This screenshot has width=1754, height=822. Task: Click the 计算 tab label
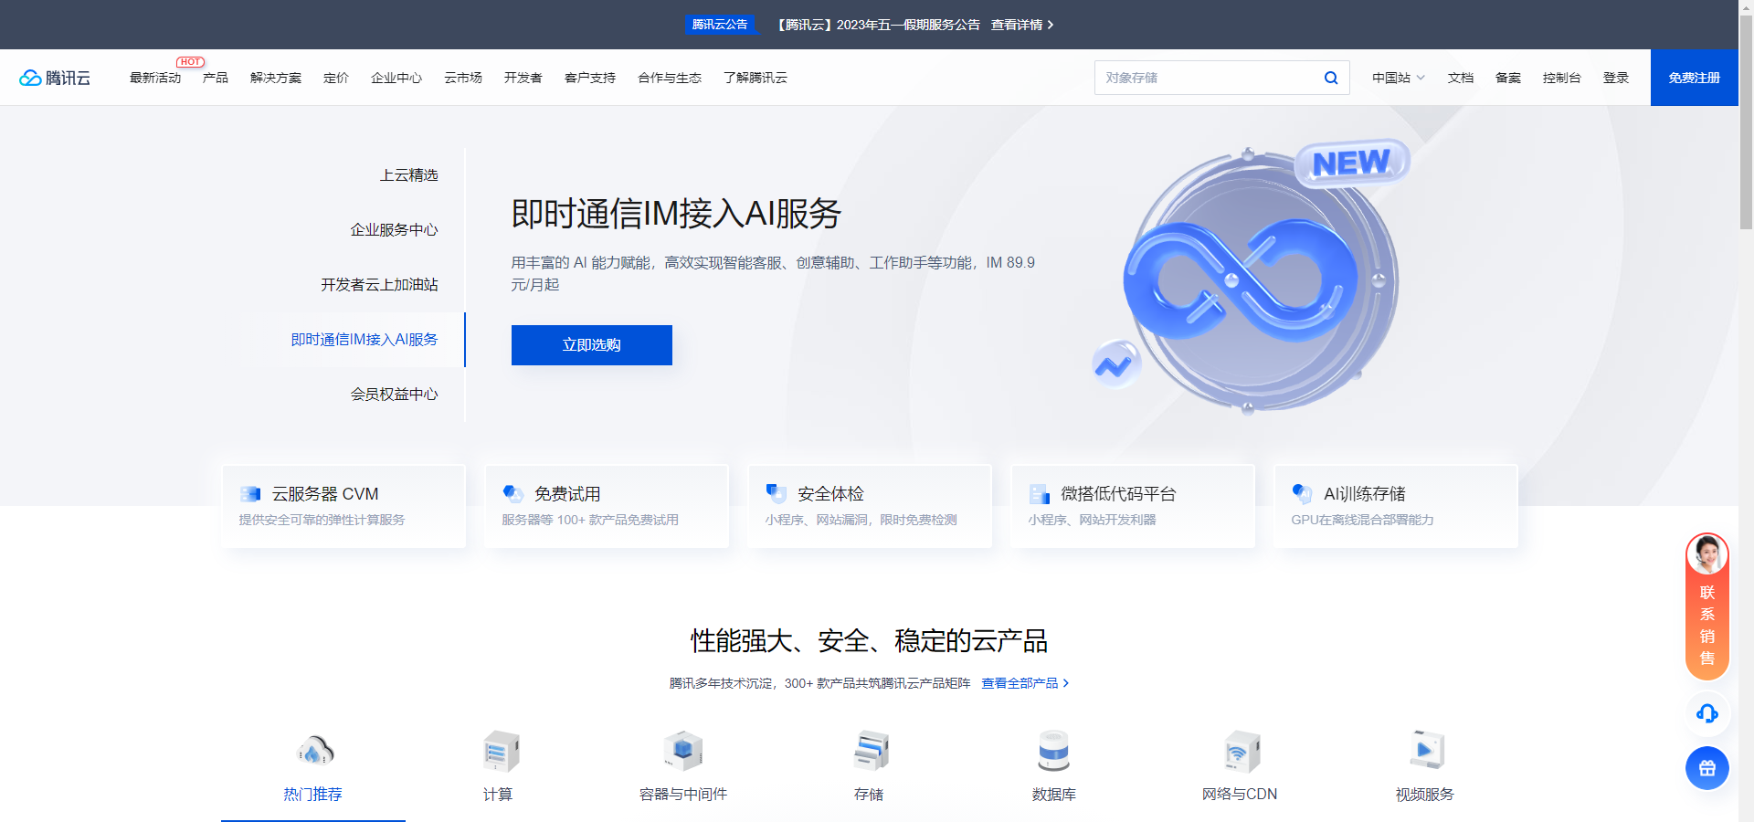pyautogui.click(x=498, y=795)
